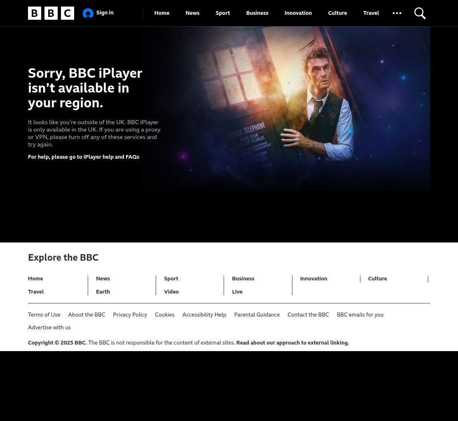
Task: Click the Sign in link
Action: 105,12
